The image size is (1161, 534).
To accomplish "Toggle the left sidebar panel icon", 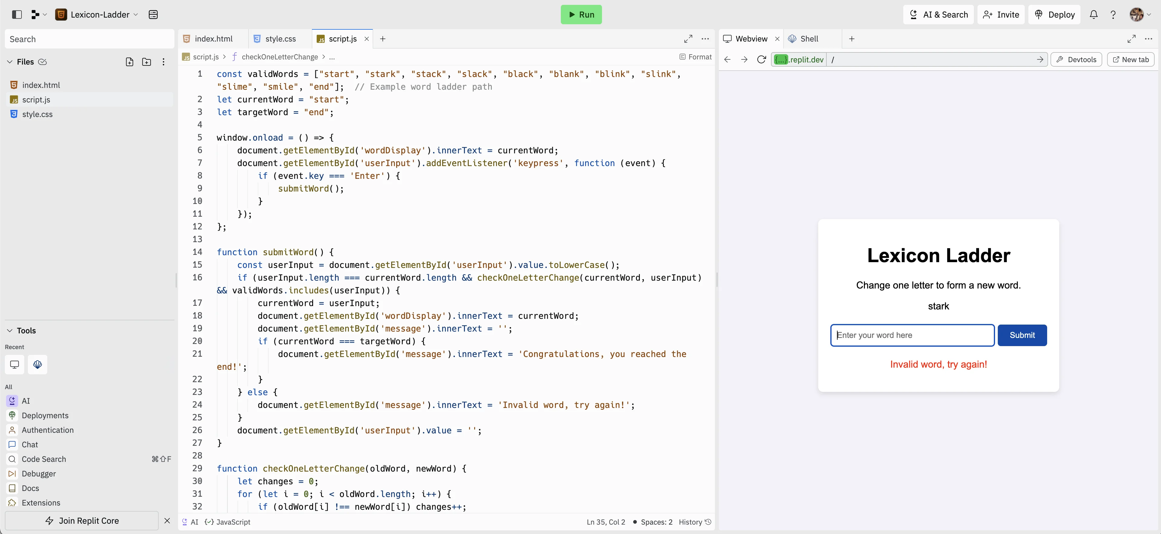I will point(17,15).
